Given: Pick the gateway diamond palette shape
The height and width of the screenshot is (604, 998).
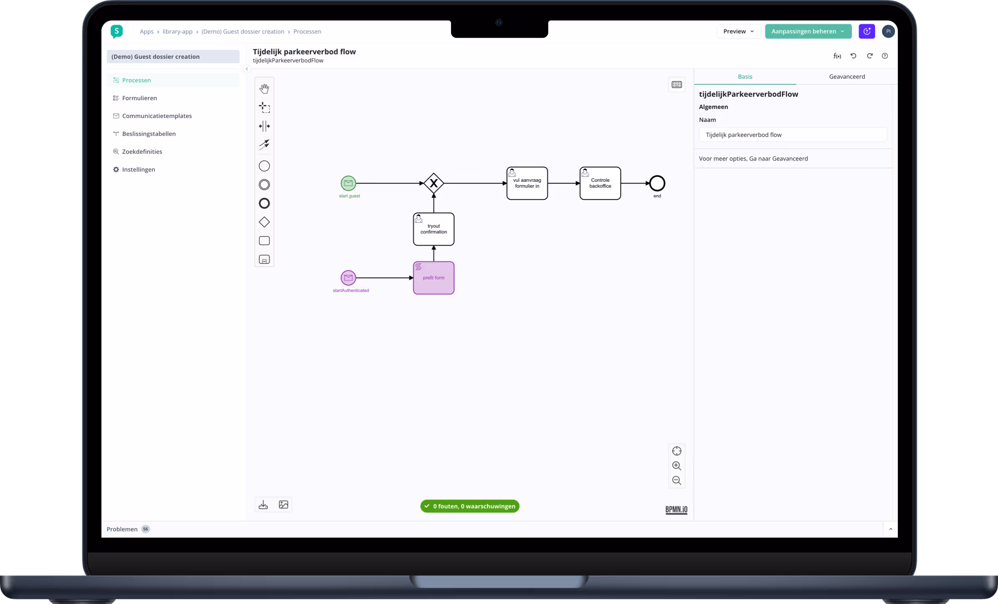Looking at the screenshot, I should 264,222.
